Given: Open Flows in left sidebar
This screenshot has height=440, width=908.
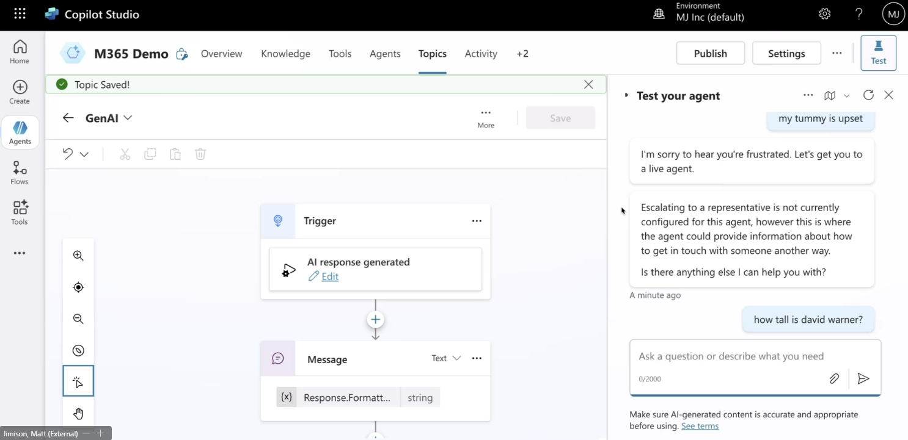Looking at the screenshot, I should pyautogui.click(x=20, y=173).
